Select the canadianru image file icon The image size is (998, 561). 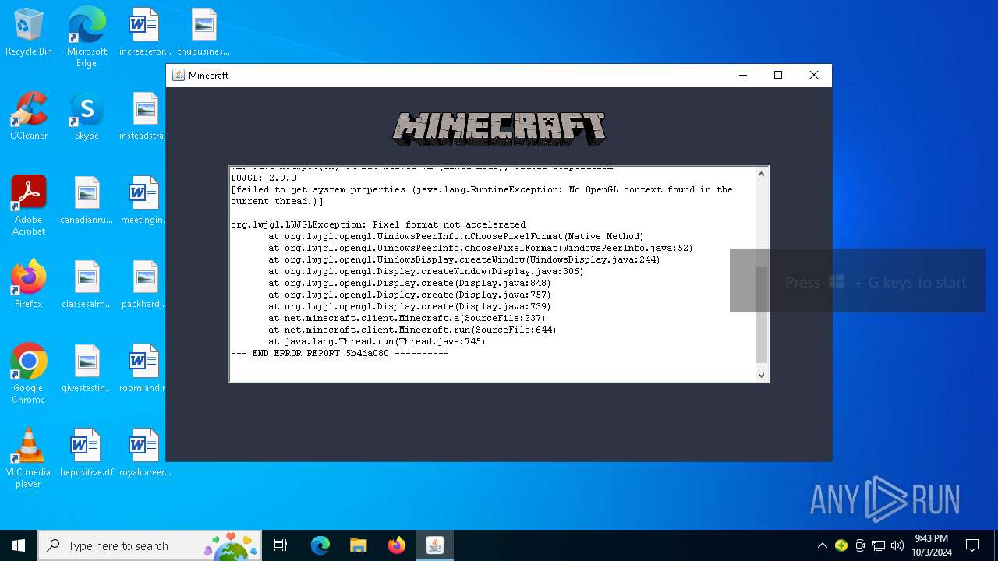click(87, 200)
